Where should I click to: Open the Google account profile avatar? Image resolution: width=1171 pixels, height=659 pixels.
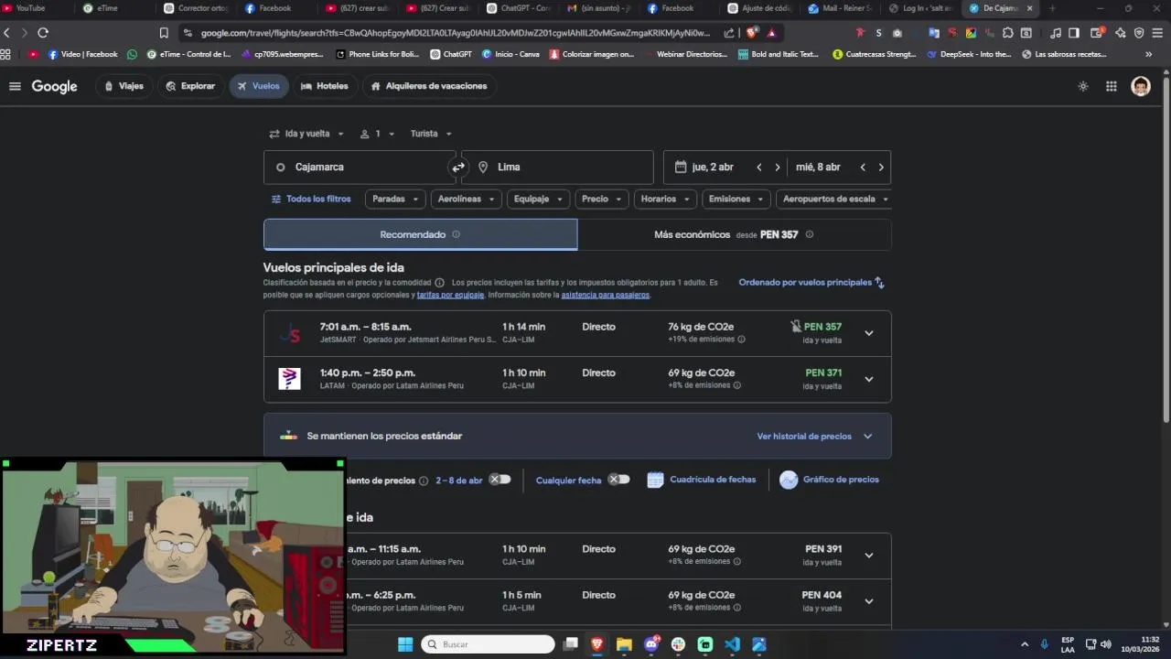(1140, 86)
